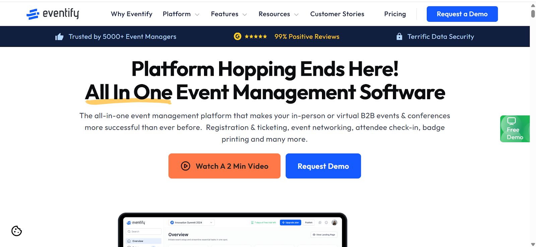The image size is (536, 247).
Task: Click the Eventify logo in the header
Action: (x=53, y=14)
